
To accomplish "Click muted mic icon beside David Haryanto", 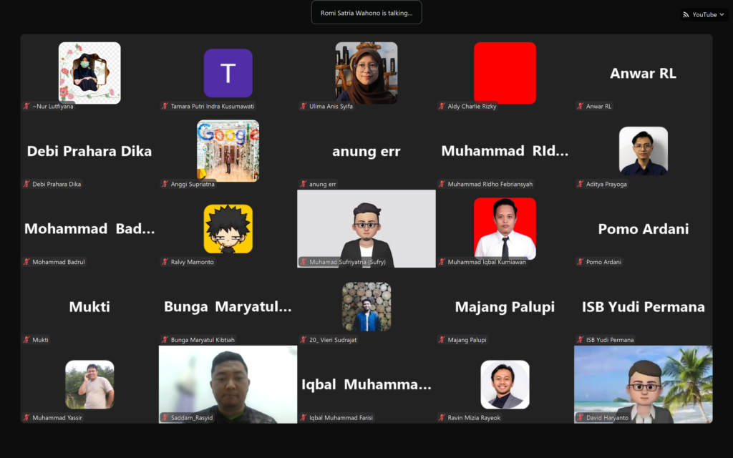I will click(581, 417).
